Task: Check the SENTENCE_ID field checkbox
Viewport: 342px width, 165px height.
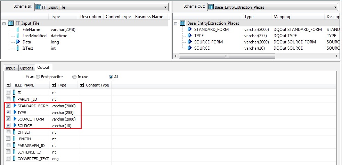Action: click(x=8, y=152)
